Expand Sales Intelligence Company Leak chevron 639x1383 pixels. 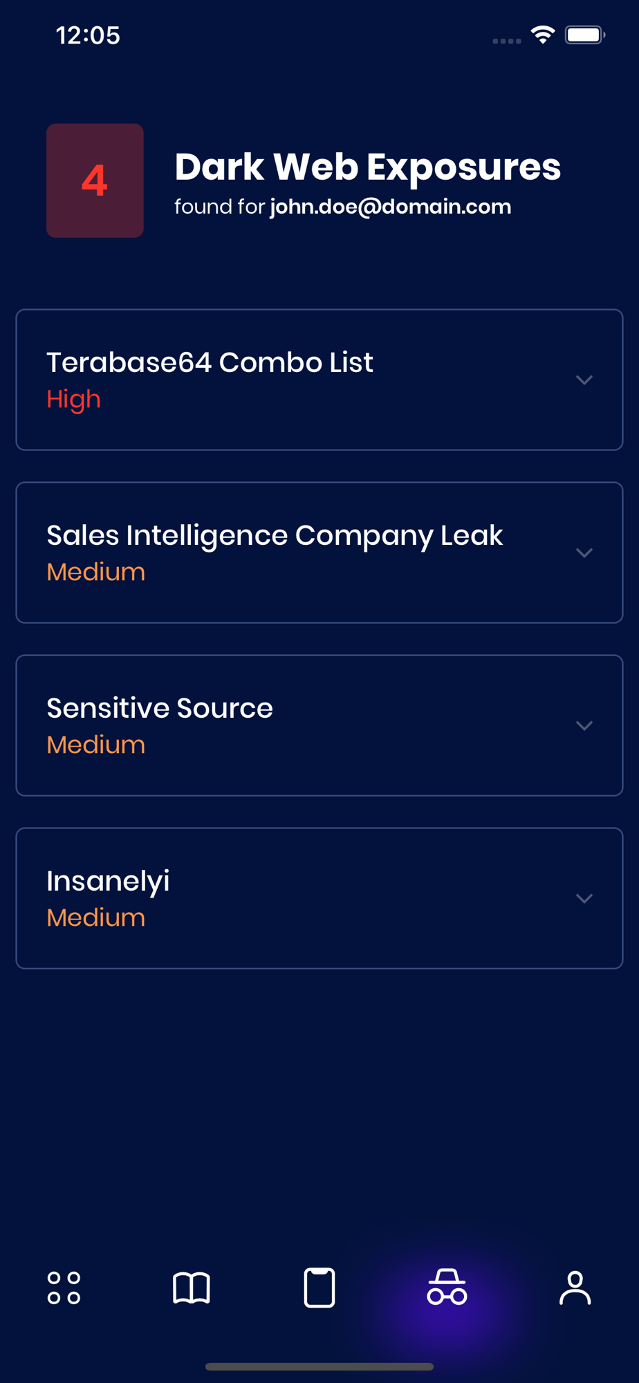pos(584,553)
